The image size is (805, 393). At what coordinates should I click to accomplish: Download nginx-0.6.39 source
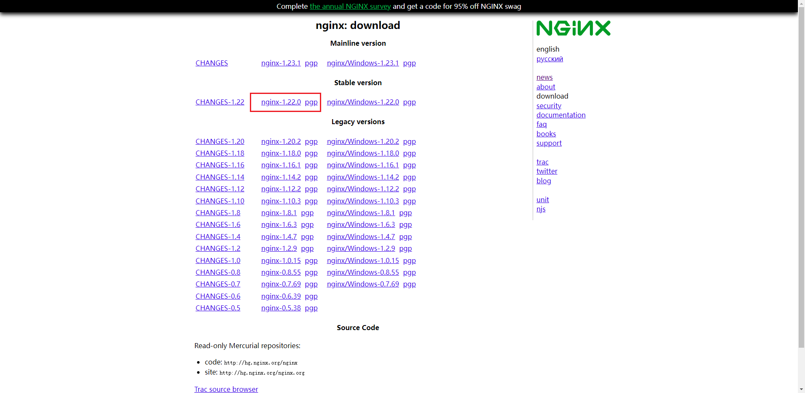[281, 296]
